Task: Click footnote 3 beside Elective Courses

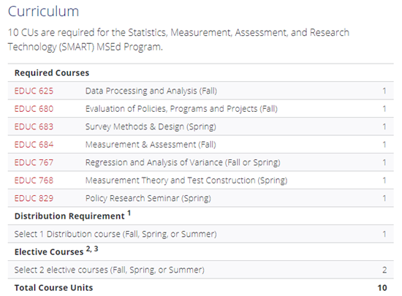Action: (x=96, y=248)
